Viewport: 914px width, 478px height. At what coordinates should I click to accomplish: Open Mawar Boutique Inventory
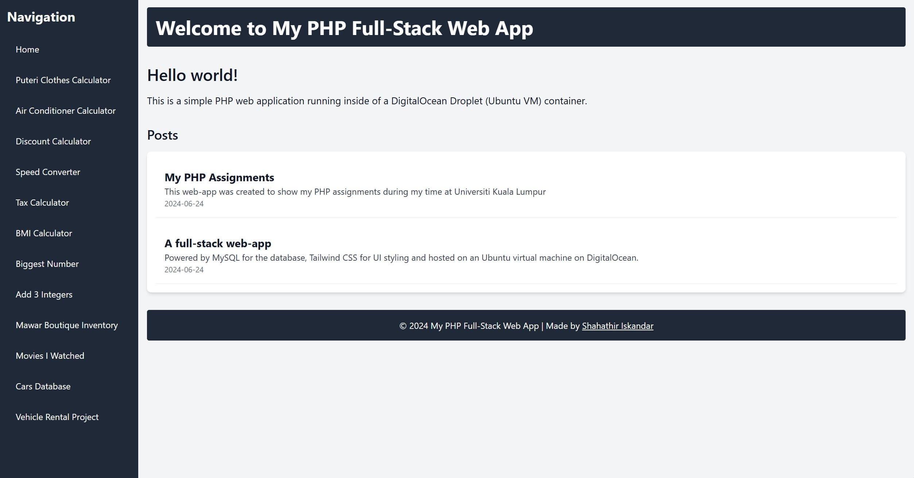coord(67,325)
